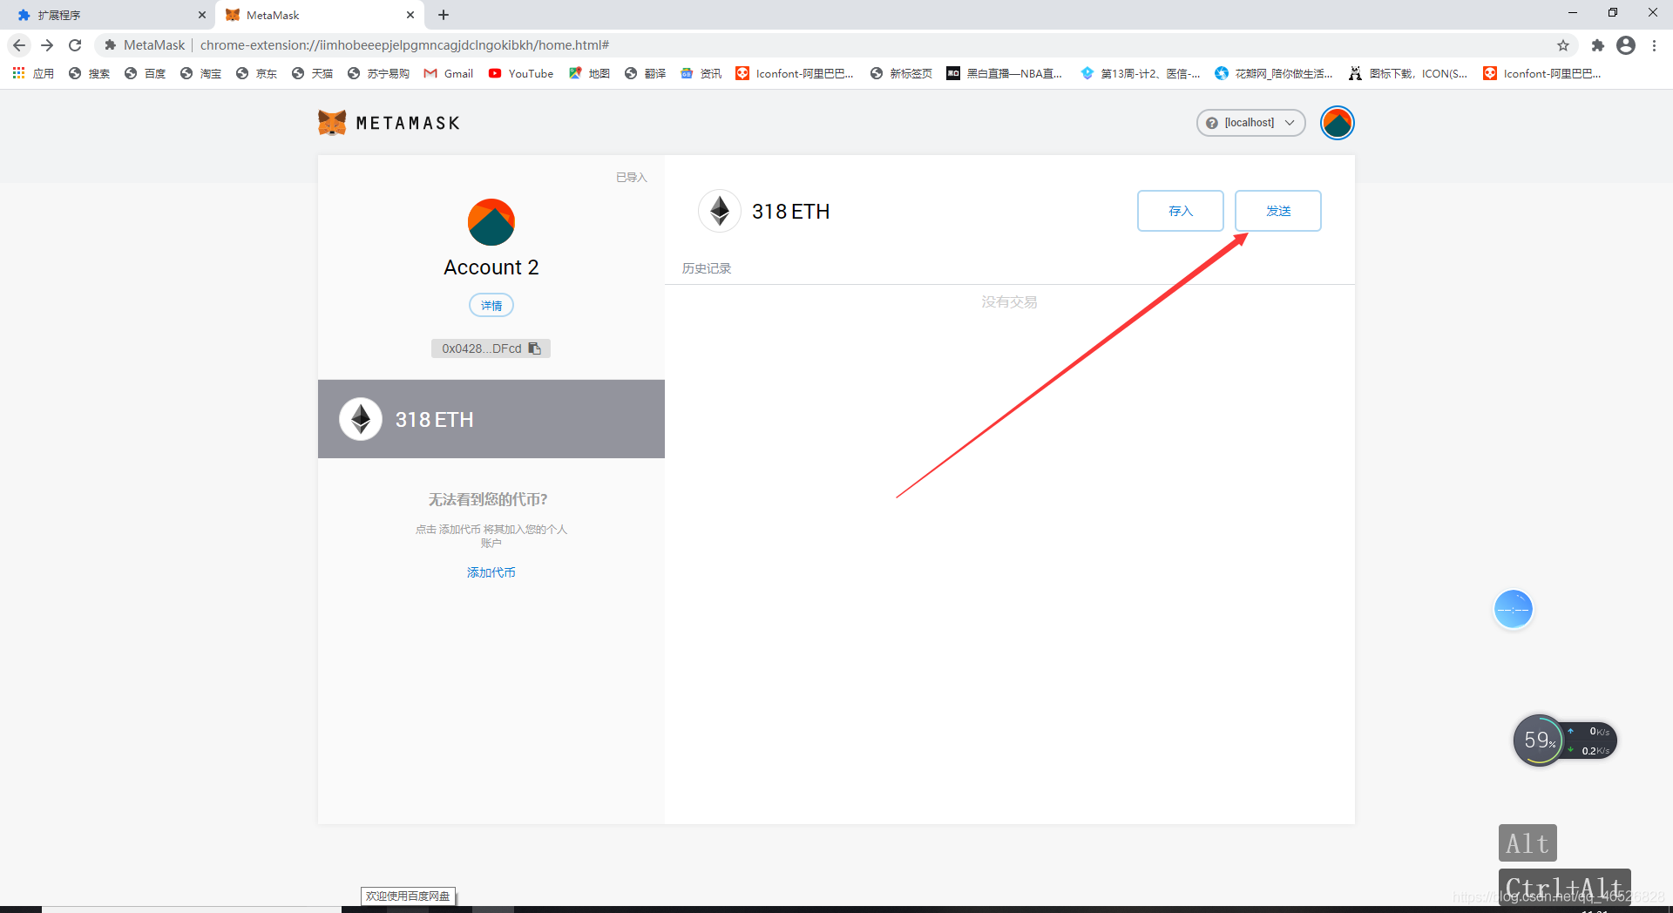This screenshot has width=1673, height=913.
Task: Reload the page with the refresh icon
Action: 75,45
